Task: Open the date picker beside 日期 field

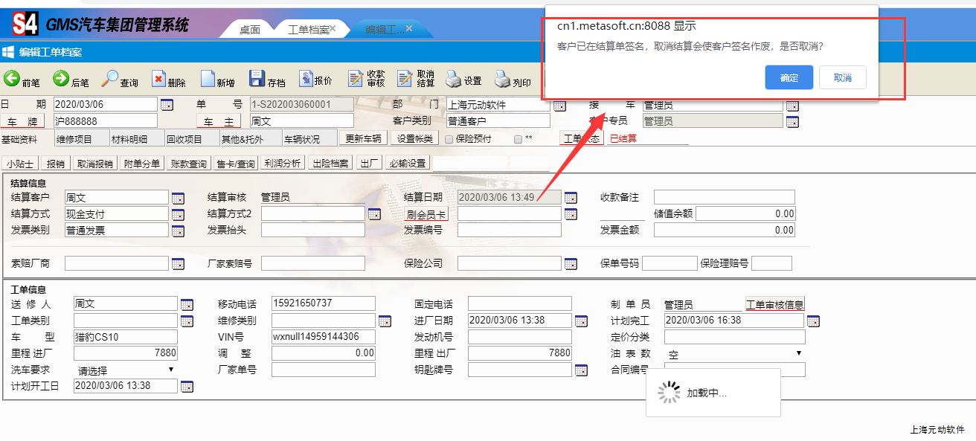Action: point(167,105)
